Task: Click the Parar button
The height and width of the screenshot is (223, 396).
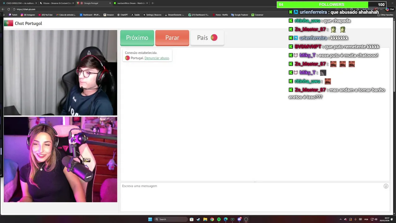Action: click(x=172, y=38)
